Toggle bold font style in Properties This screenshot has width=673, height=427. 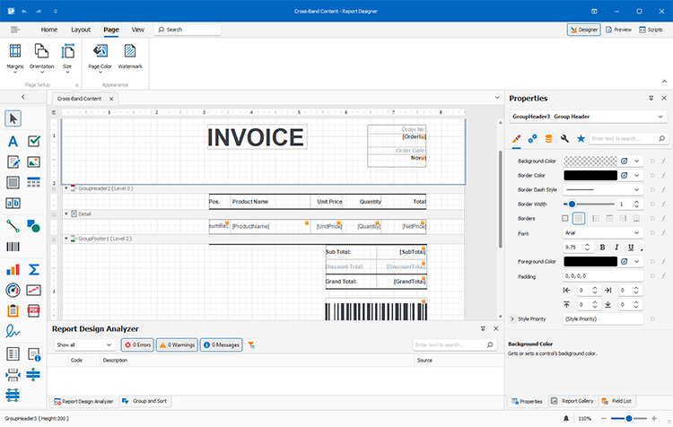coord(602,247)
